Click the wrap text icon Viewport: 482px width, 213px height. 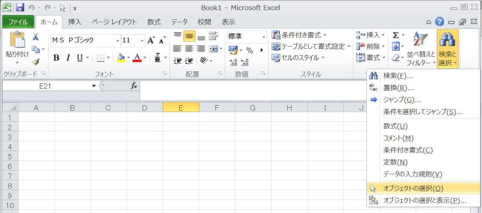(214, 36)
